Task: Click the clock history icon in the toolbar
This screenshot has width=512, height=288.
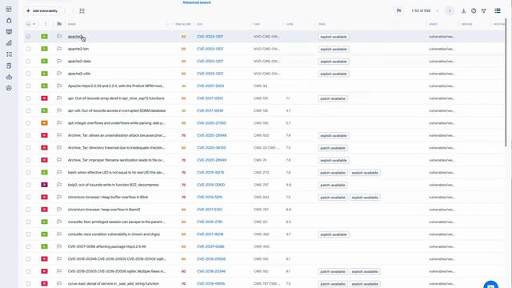Action: (x=474, y=10)
